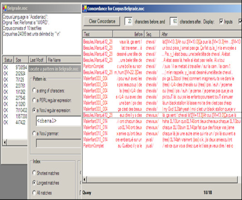Select the highlighted row with 'chevaux/' 'eux dire il y a des'
Viewport: 242px width, 200px height.
click(x=162, y=115)
